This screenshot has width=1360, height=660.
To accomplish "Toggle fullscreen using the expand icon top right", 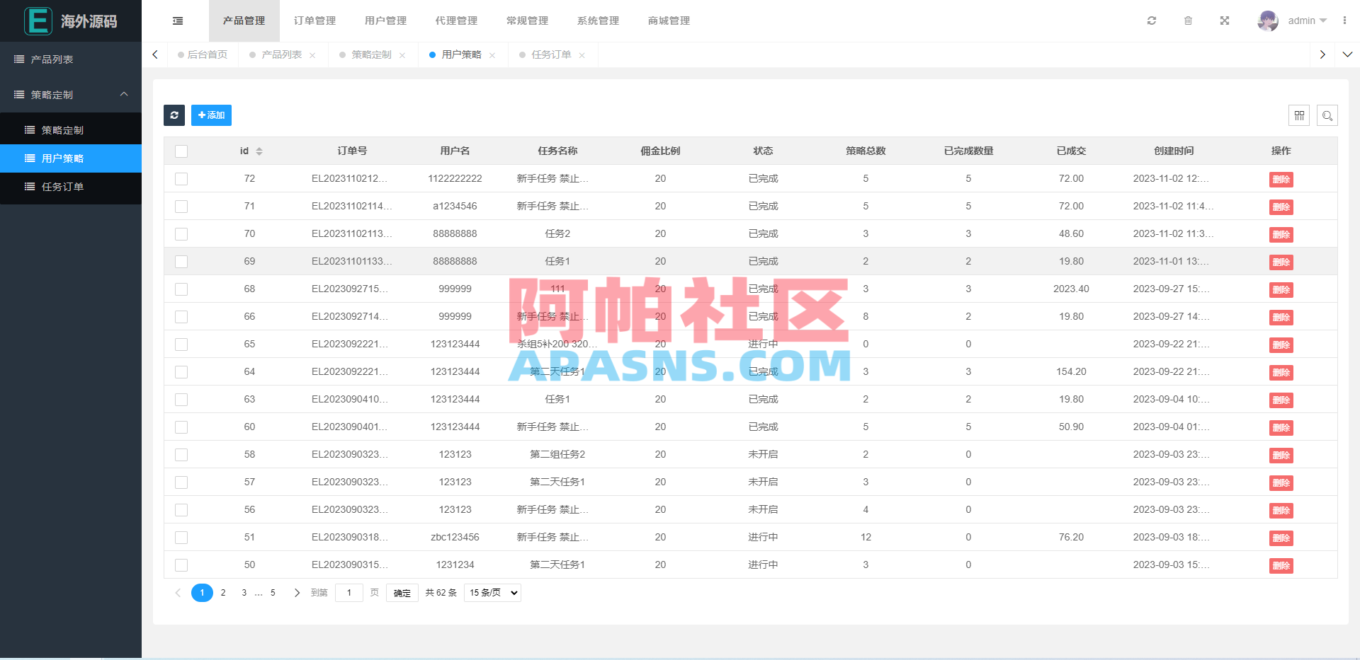I will click(1225, 21).
